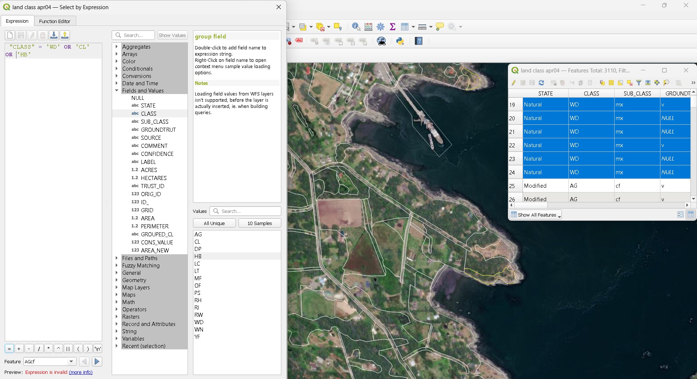Open the Python Console
Viewport: 697px width, 379px height.
[x=400, y=41]
